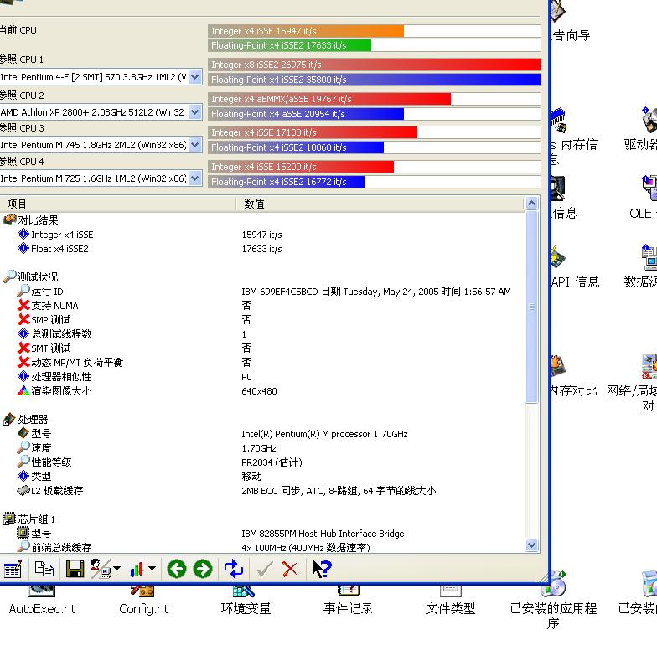657x666 pixels.
Task: Click the Integer x4 iSSE 17100 bar
Action: 313,132
